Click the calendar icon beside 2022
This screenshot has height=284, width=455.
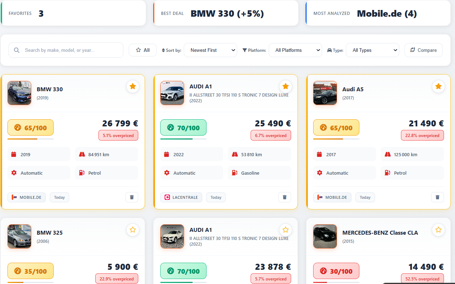tap(167, 154)
